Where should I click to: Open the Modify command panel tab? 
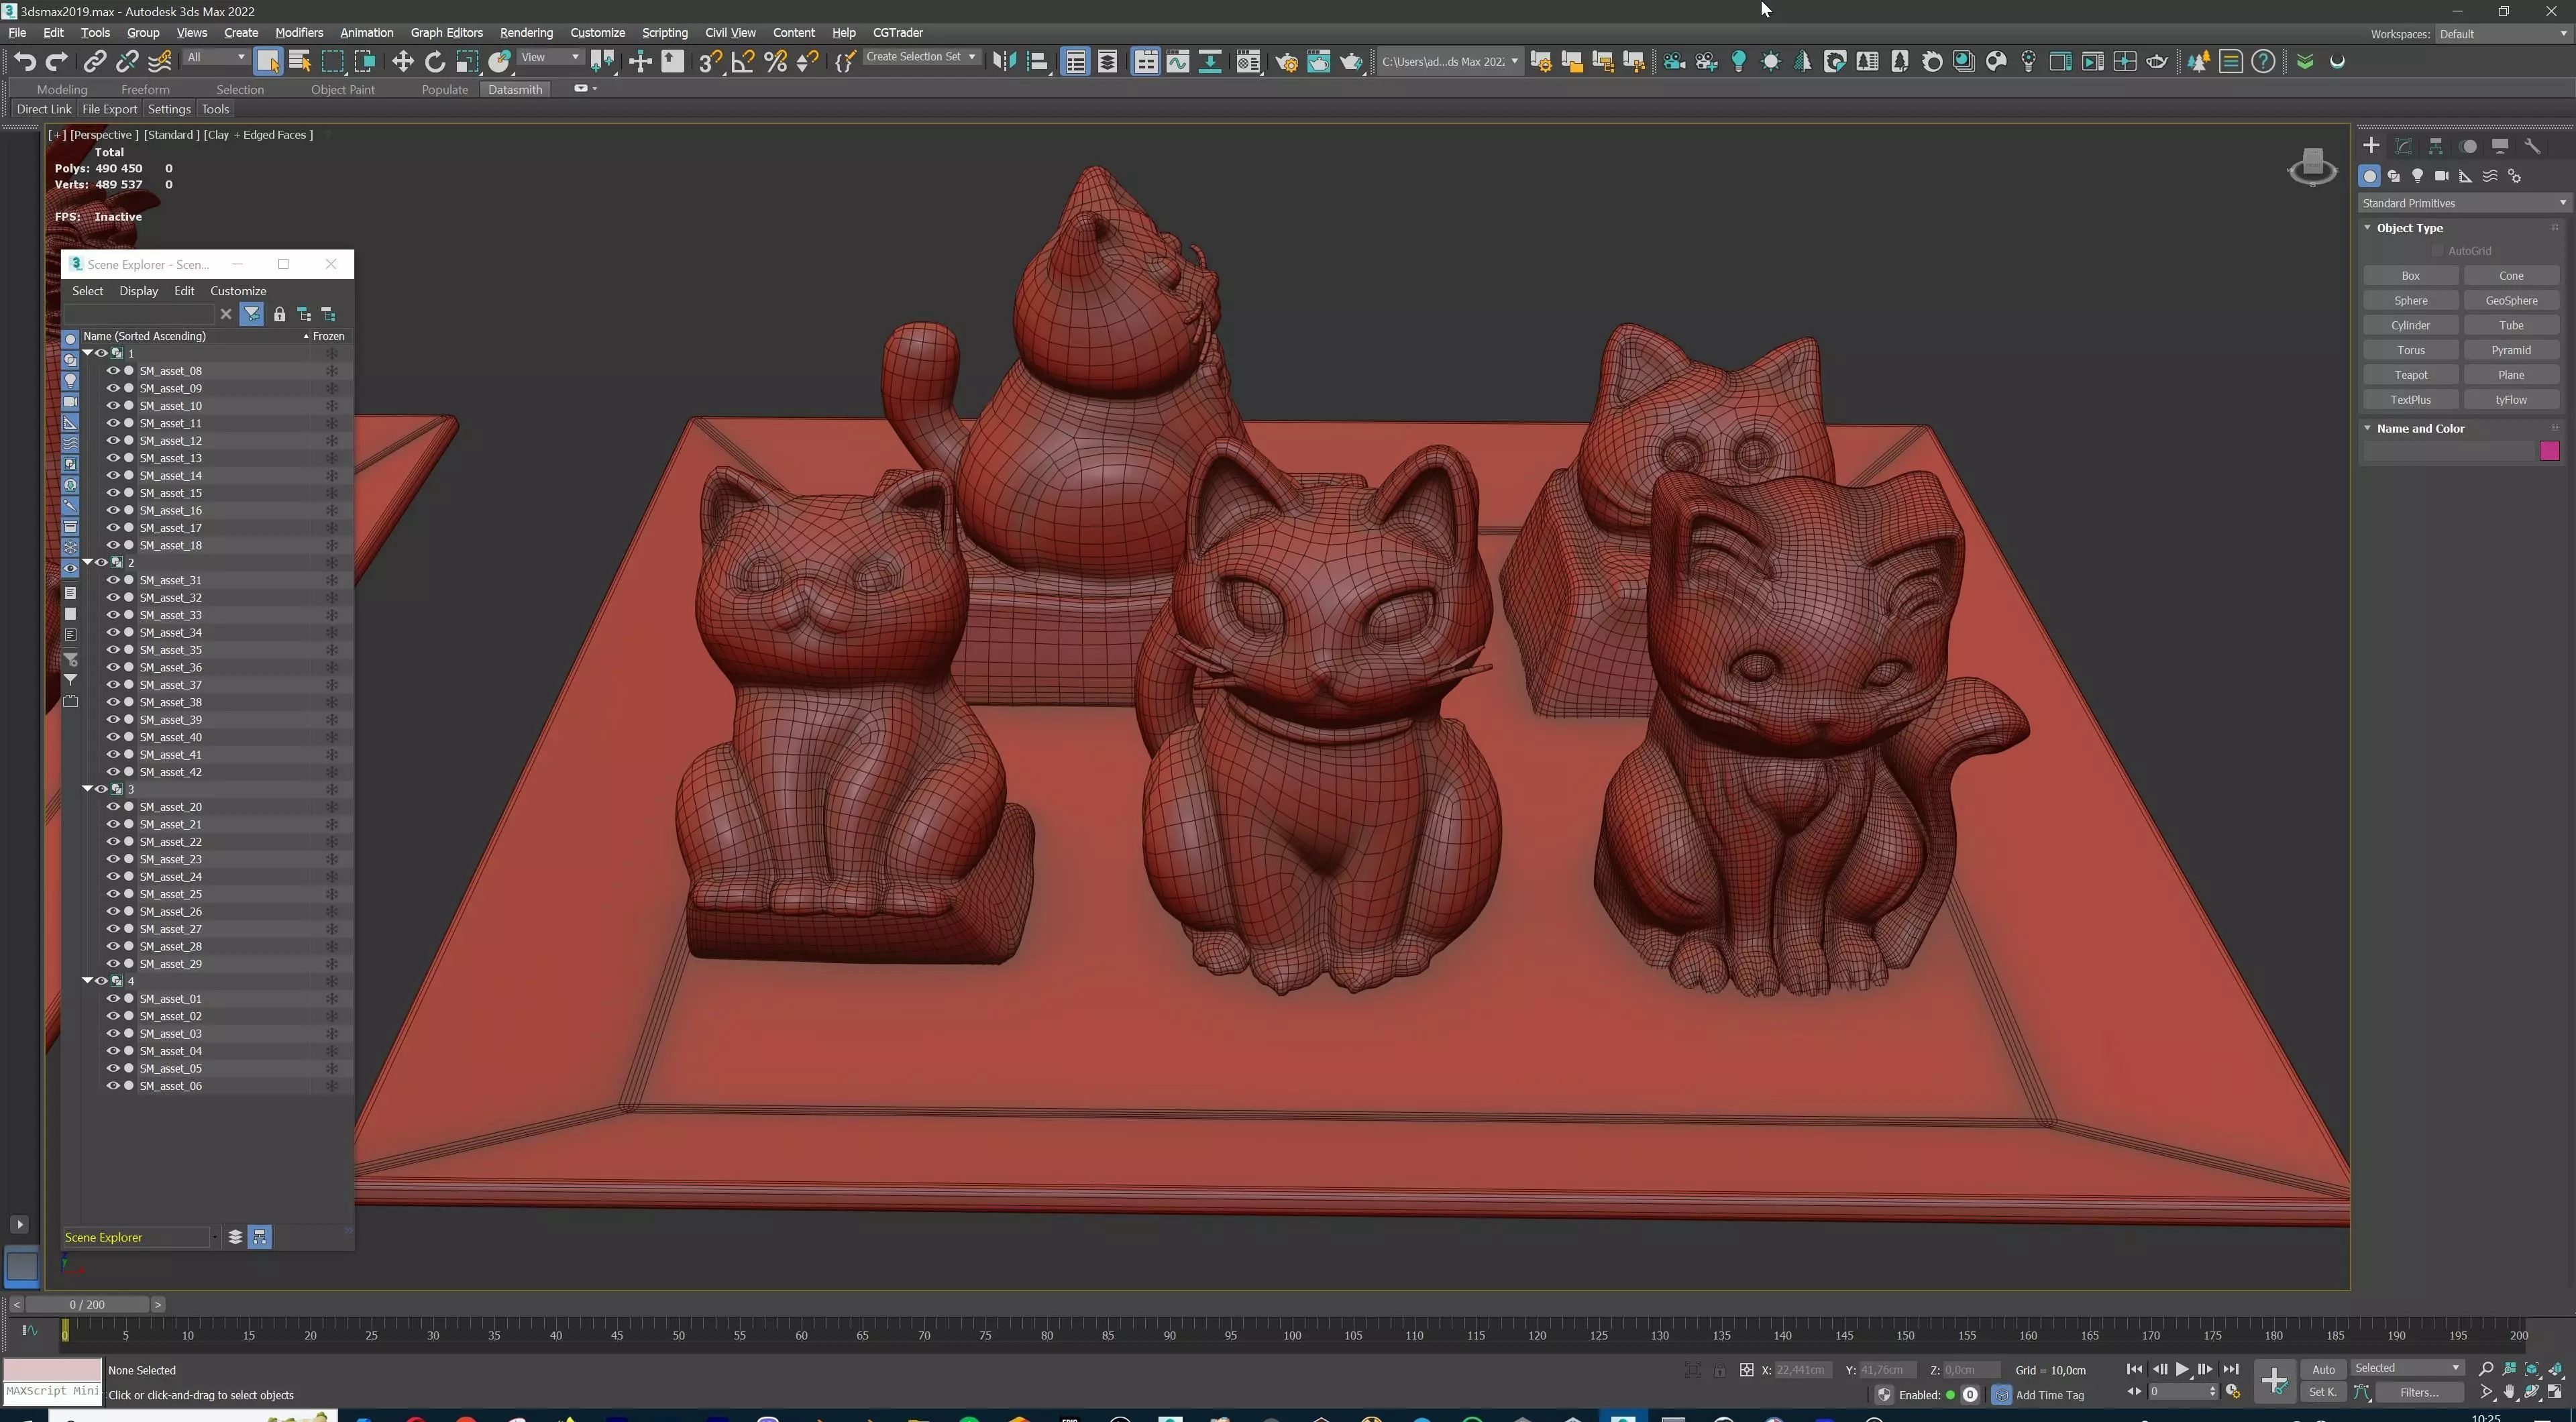(x=2403, y=146)
